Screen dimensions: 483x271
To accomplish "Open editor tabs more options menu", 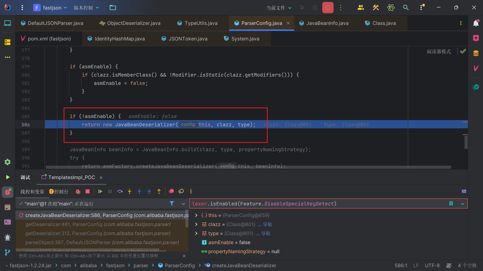I will (461, 23).
